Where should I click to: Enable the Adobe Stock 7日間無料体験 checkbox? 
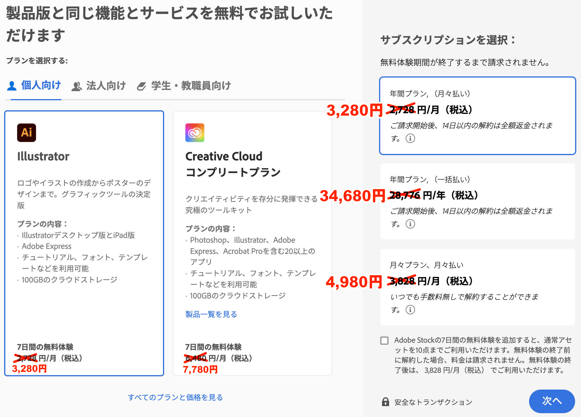point(384,341)
